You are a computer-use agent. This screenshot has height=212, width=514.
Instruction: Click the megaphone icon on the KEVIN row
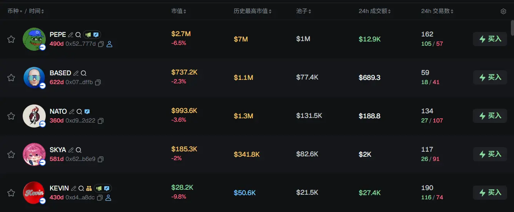coord(99,188)
